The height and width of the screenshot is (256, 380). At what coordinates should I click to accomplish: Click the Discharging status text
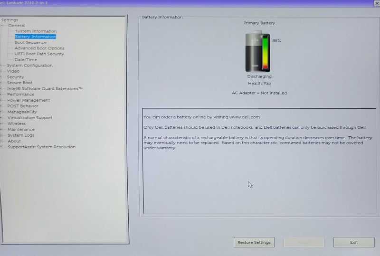[259, 76]
